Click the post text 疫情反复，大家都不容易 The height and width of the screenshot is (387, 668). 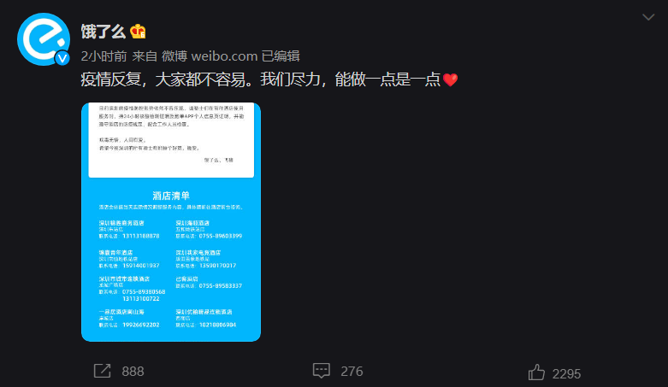click(x=168, y=79)
